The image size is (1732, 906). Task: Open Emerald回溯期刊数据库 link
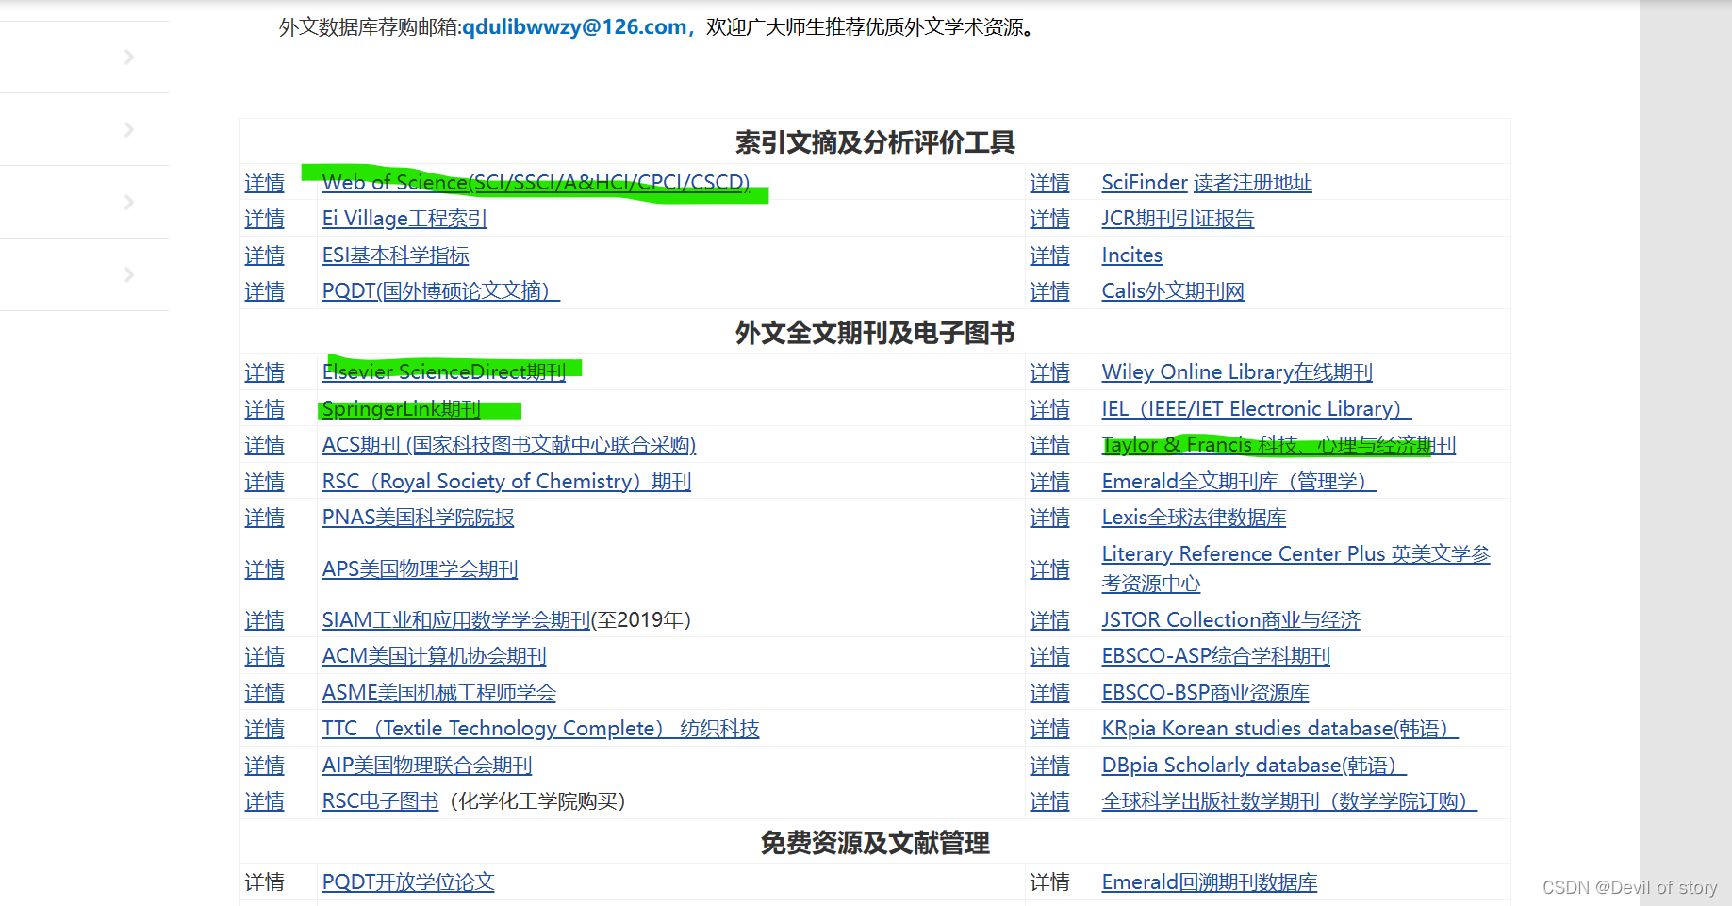(1210, 882)
